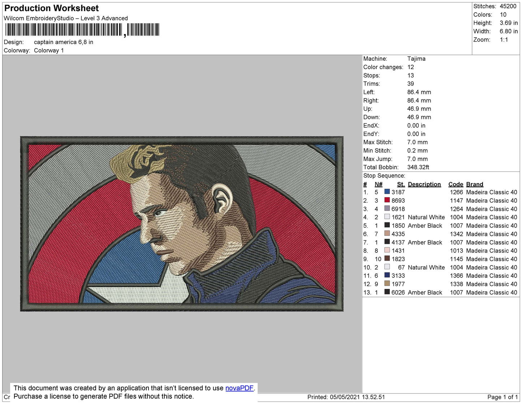Select the Color changes value 12
Viewport: 522px width, 404px height.
click(411, 67)
